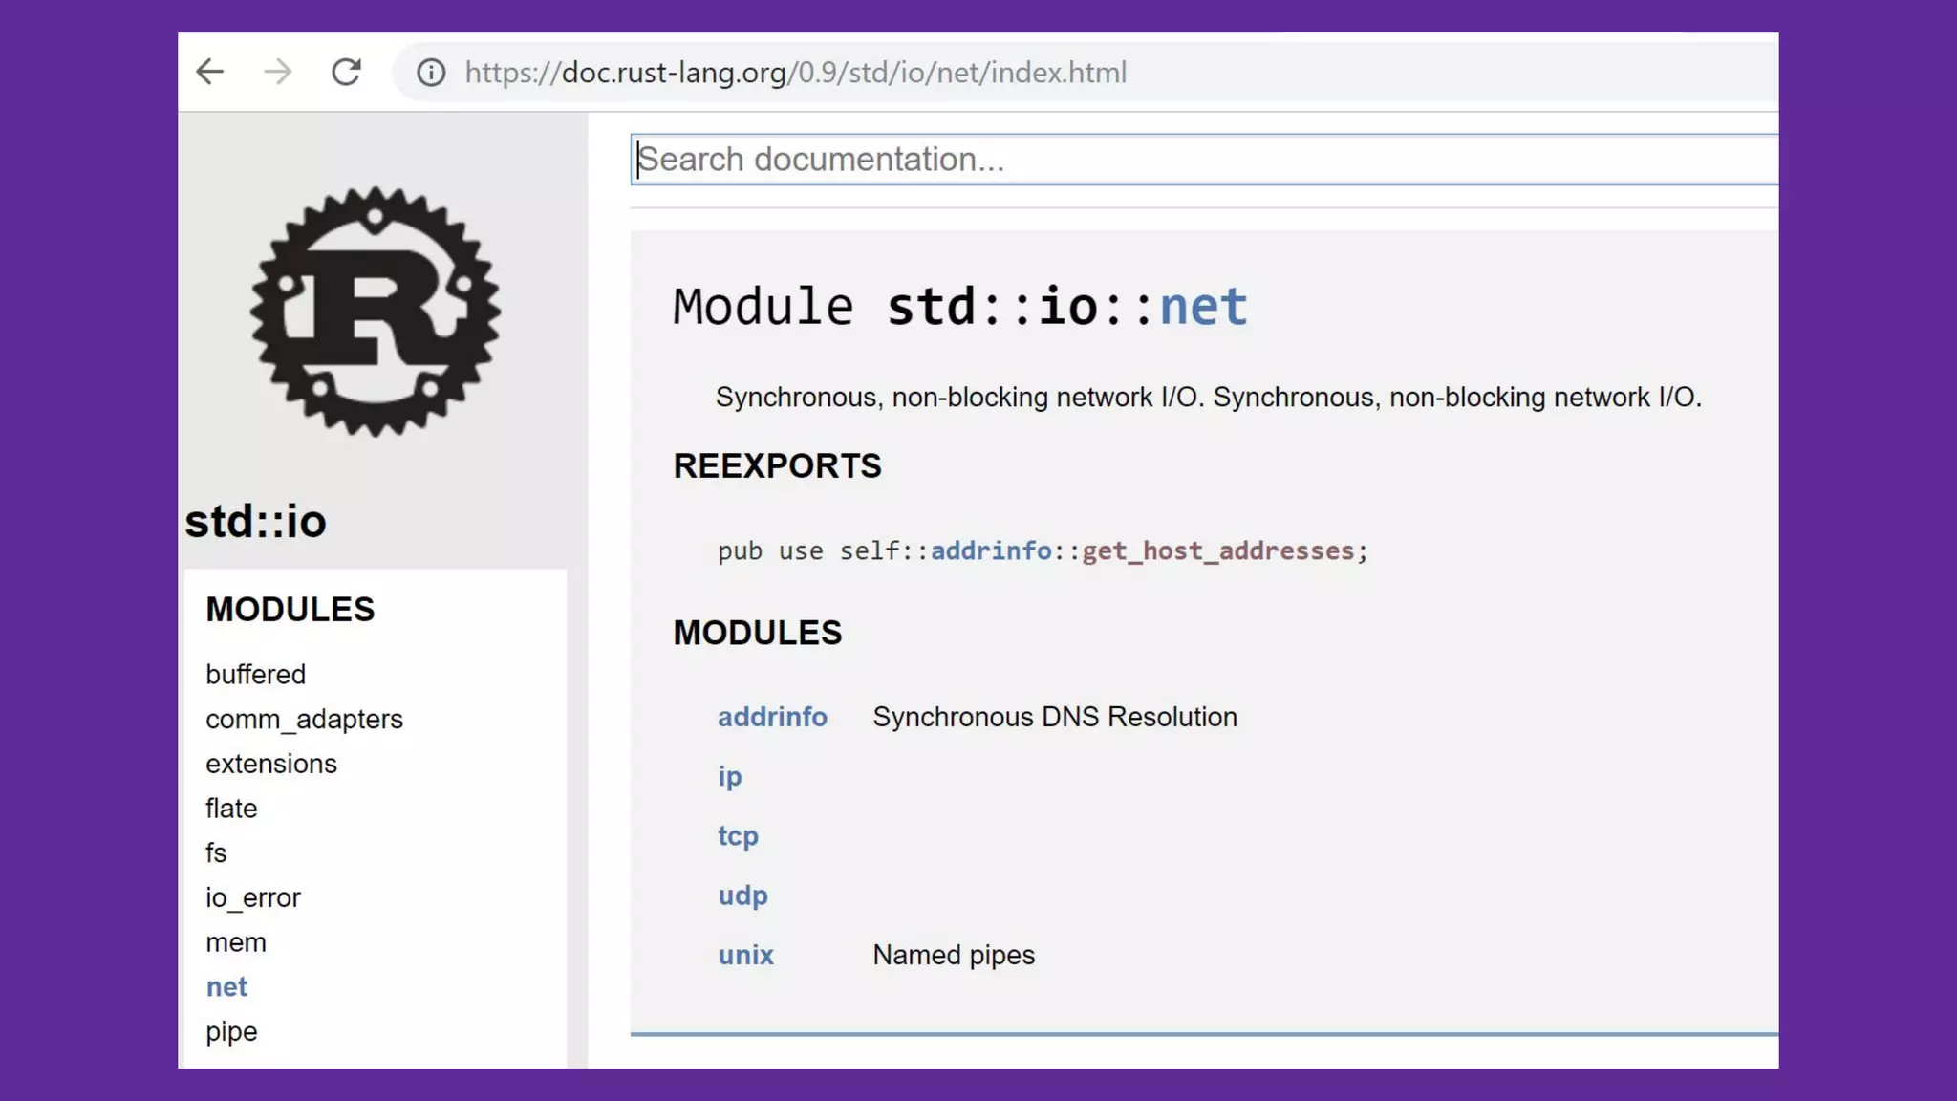Screen dimensions: 1957x1101
Task: Click the Rust gear logo
Action: pos(375,312)
